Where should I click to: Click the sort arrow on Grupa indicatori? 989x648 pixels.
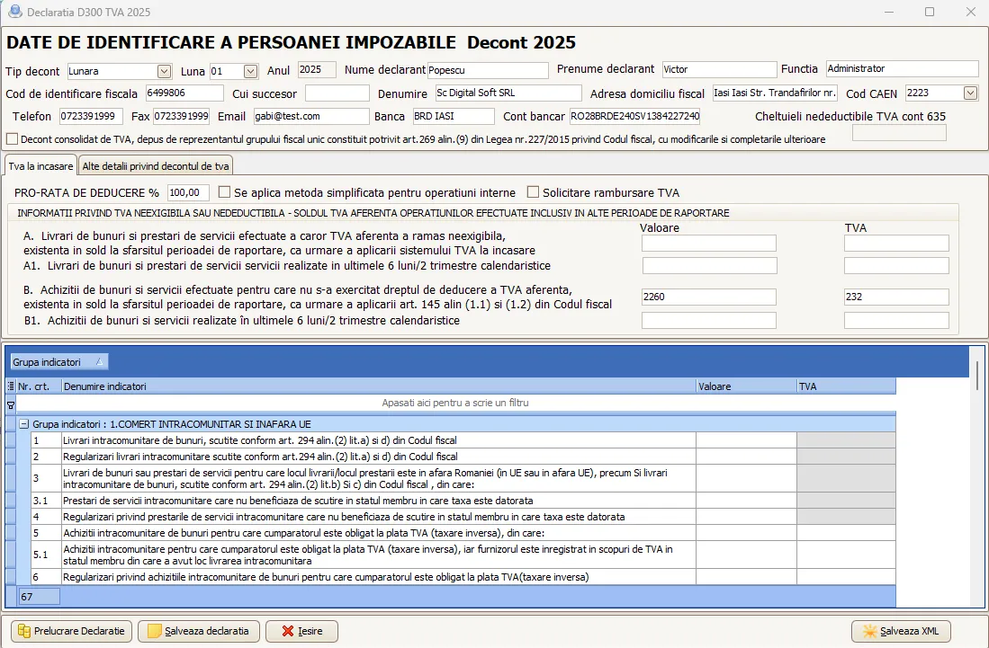tap(99, 361)
